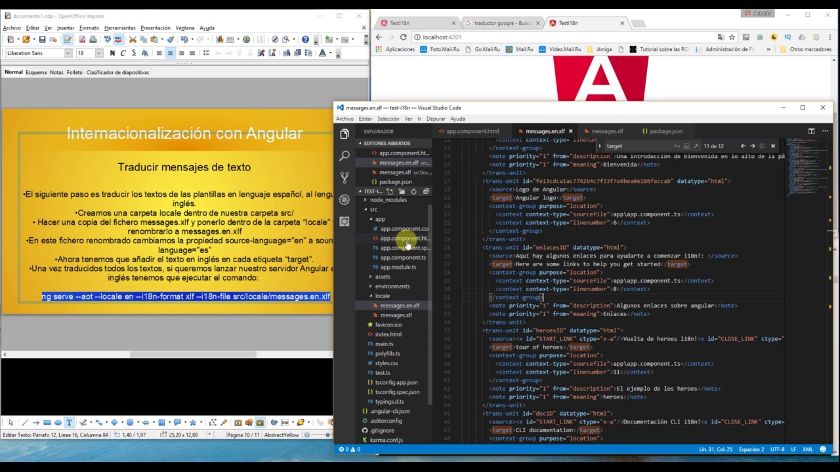This screenshot has width=840, height=472.
Task: Collapse all folders in VS Code explorer
Action: click(425, 191)
